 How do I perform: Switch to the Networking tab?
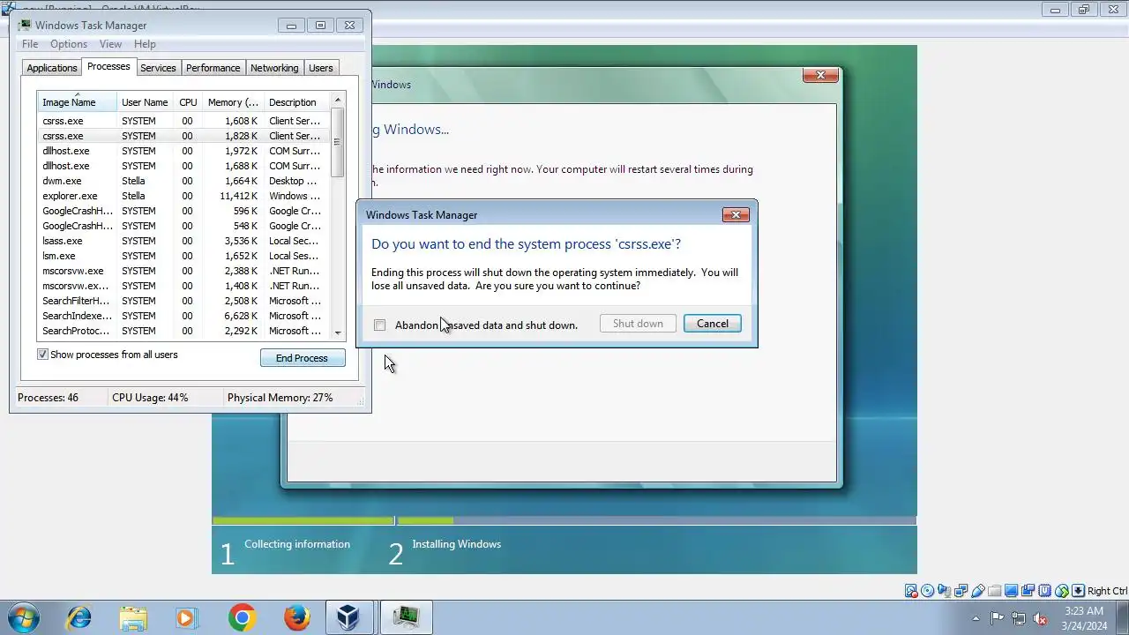point(274,68)
